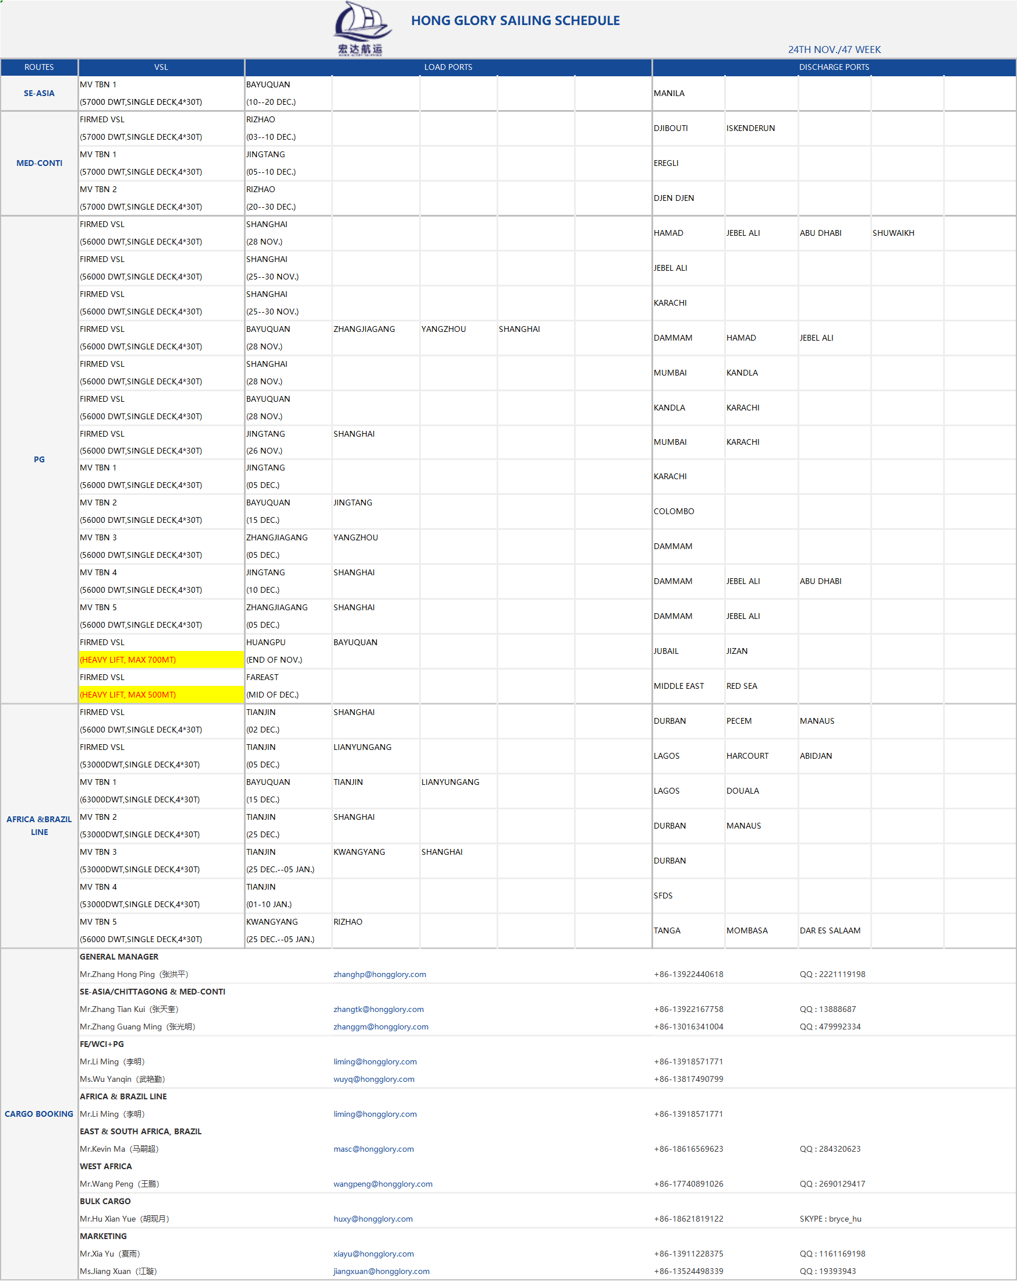Click the MED-CONTI route label
Screen dimensions: 1017x1281
(x=39, y=163)
